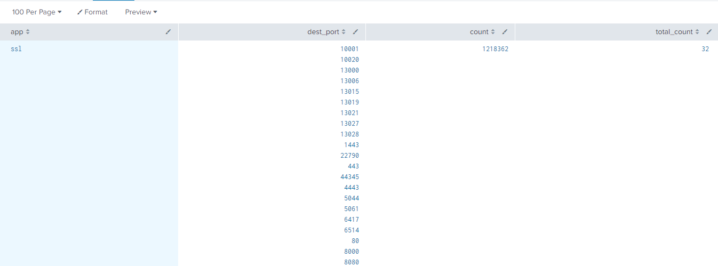Select dest_port value 443
Screen dimensions: 718x266
click(353, 166)
